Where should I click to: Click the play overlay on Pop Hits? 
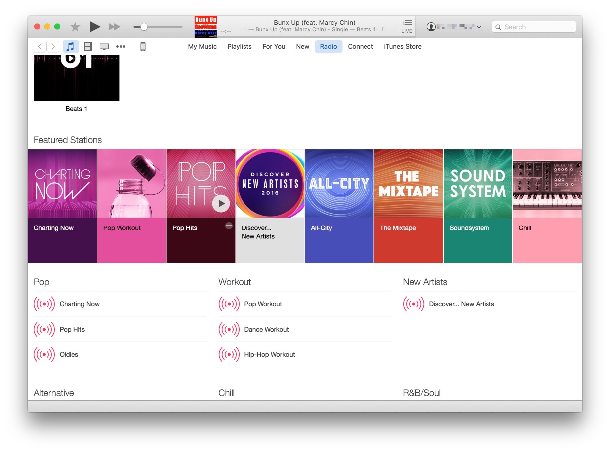tap(221, 203)
